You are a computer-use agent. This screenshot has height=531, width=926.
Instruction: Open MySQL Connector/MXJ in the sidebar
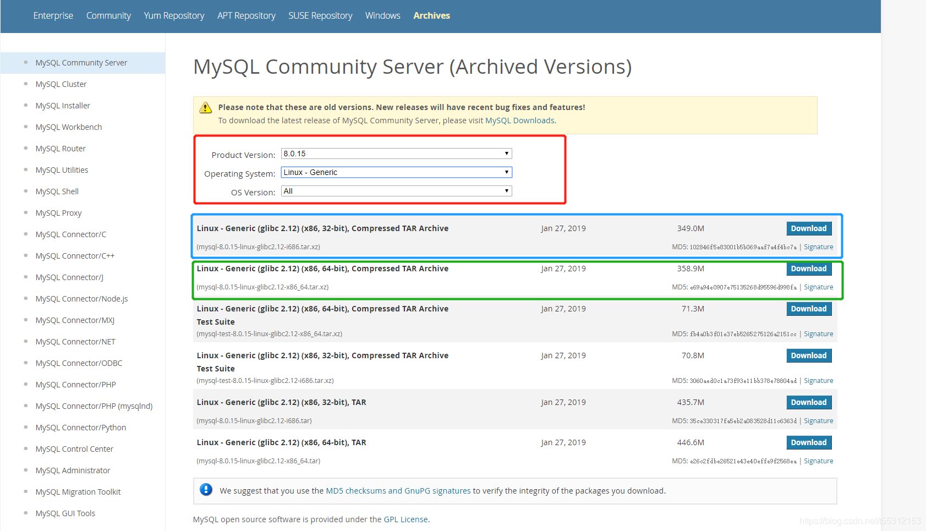[x=75, y=320]
